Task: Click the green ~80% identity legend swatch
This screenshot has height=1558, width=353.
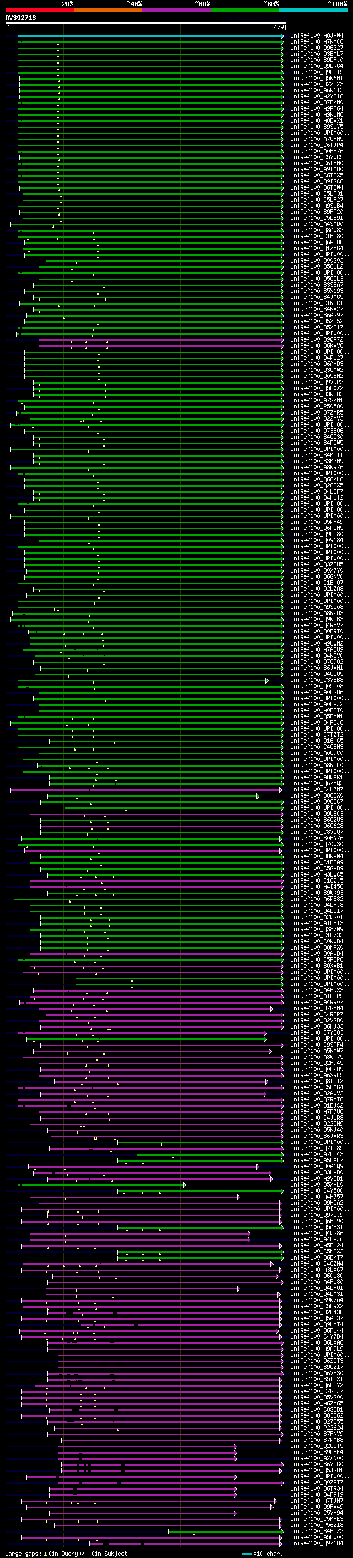Action: coord(245,10)
